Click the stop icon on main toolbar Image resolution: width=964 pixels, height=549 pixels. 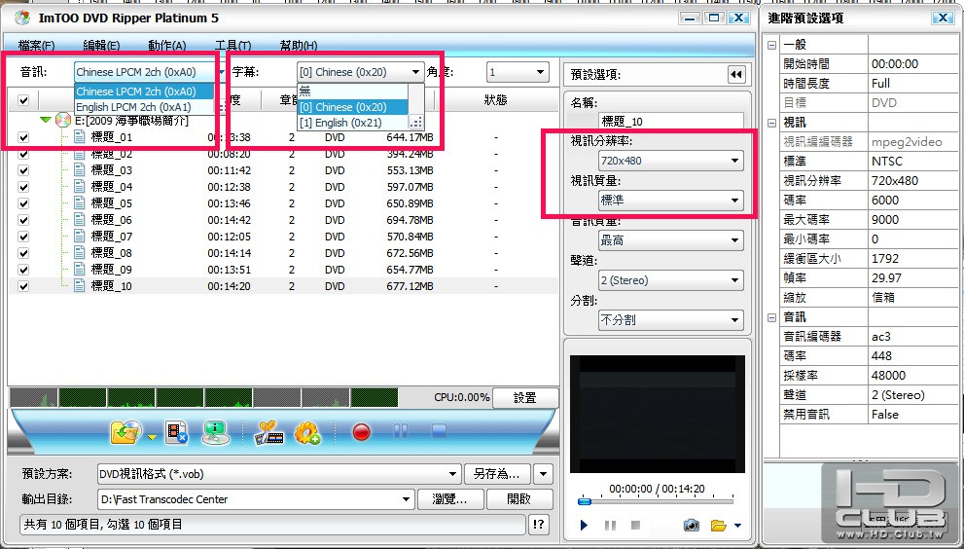tap(439, 431)
